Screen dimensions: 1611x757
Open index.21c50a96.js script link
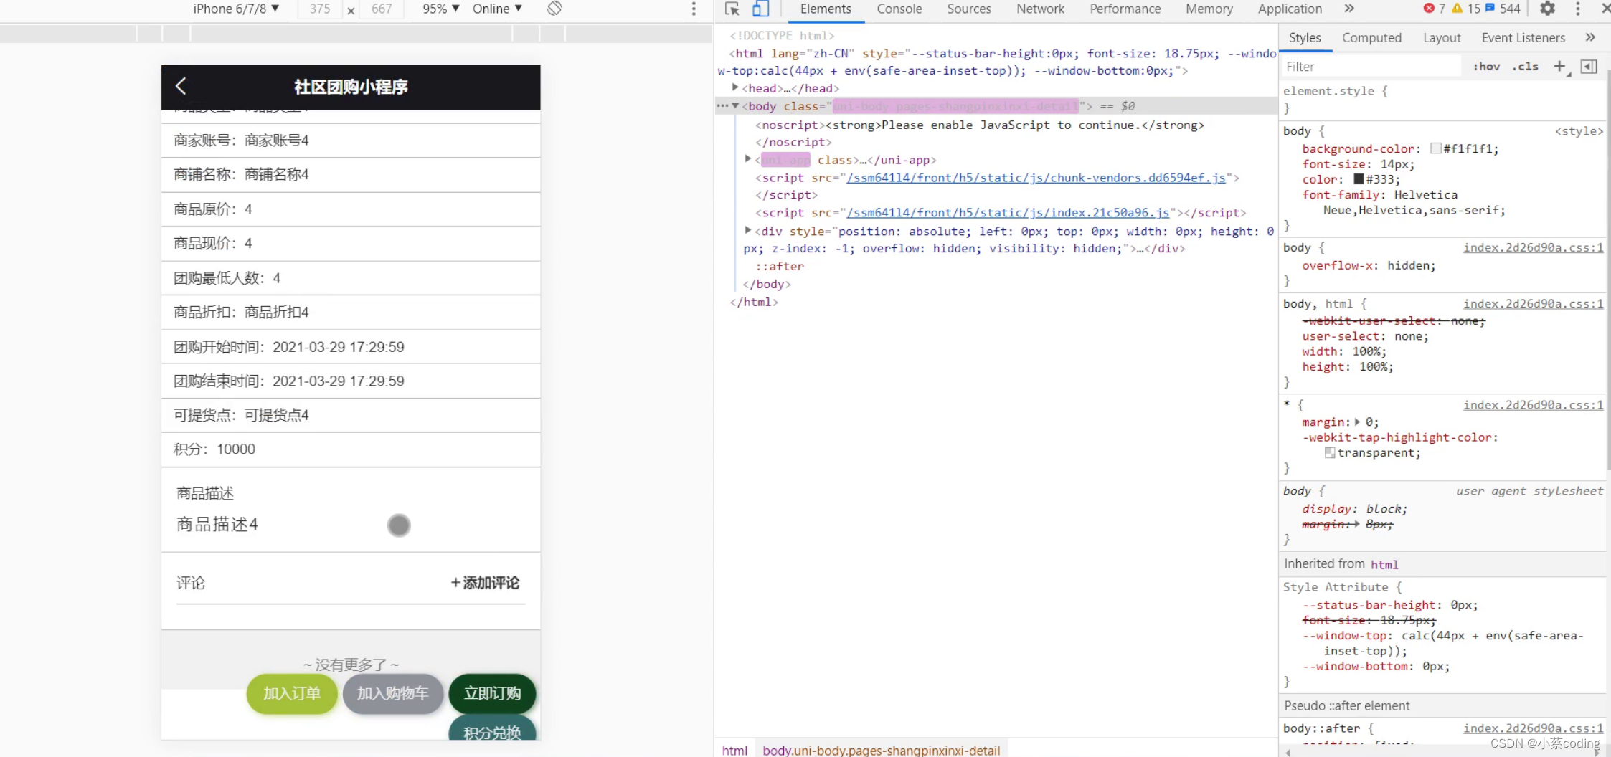point(1008,213)
